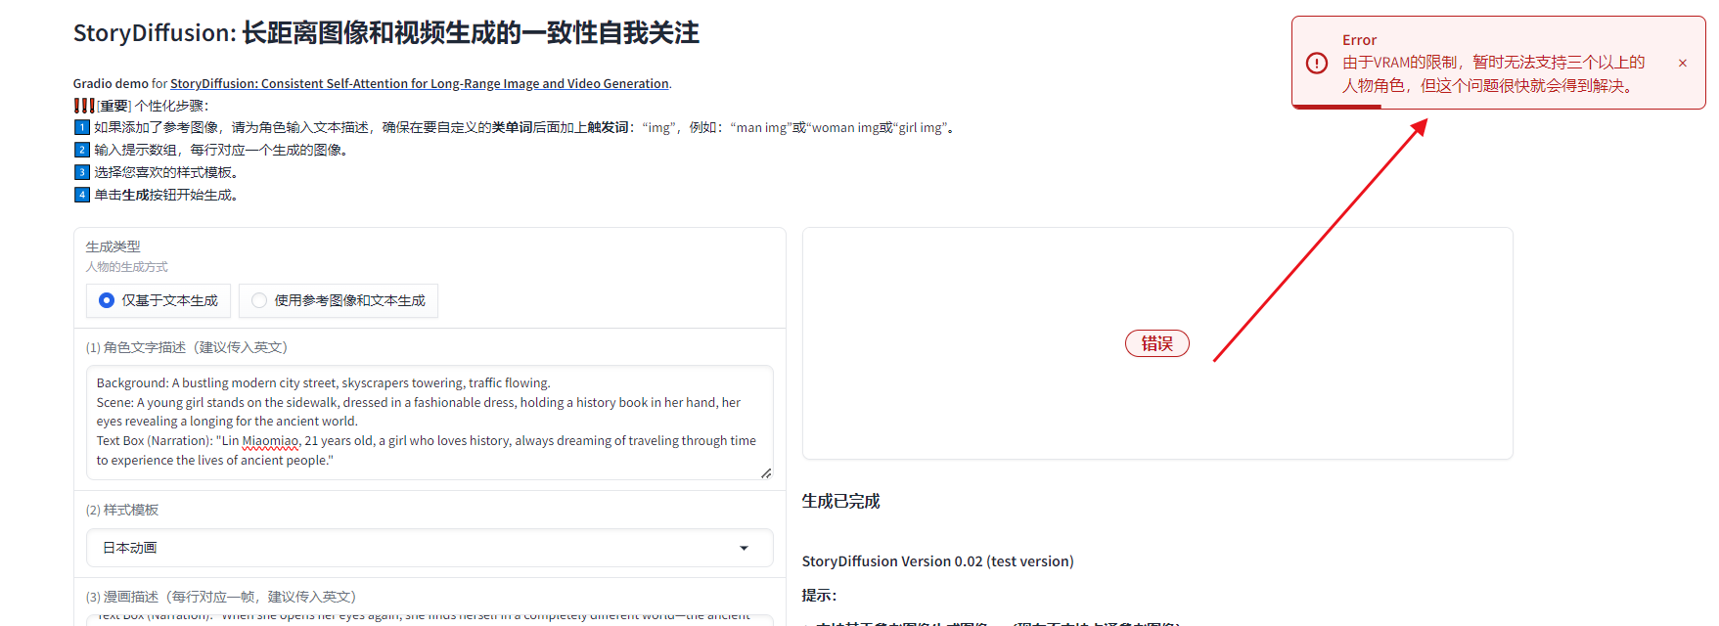This screenshot has height=626, width=1719.
Task: Click the empty output image panel
Action: pos(1157,343)
